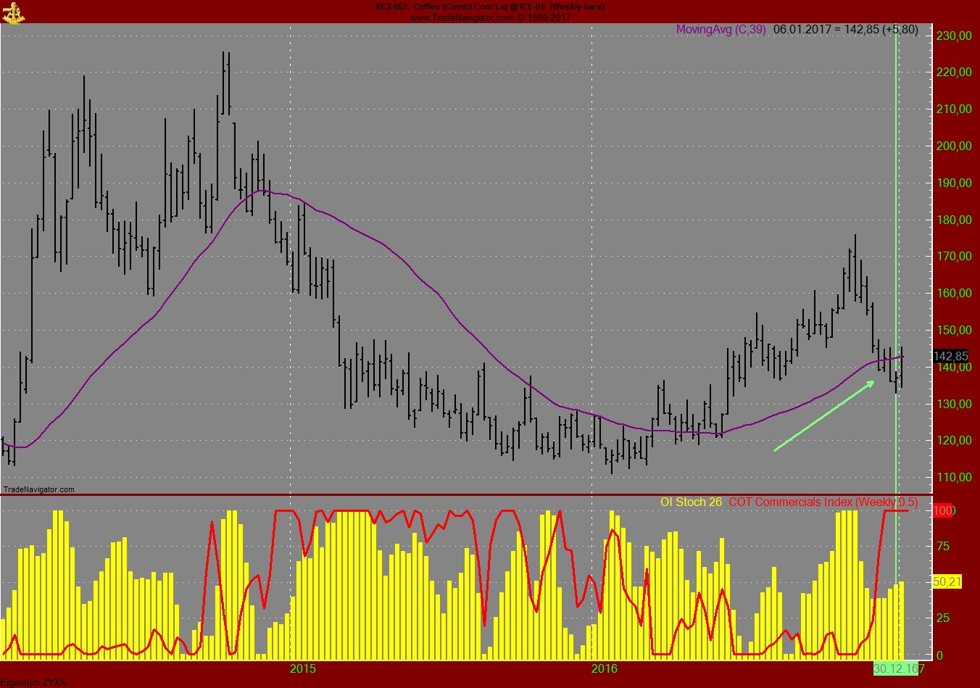The width and height of the screenshot is (980, 688).
Task: Select the MovingAvg (C,39) indicator label
Action: pyautogui.click(x=722, y=30)
